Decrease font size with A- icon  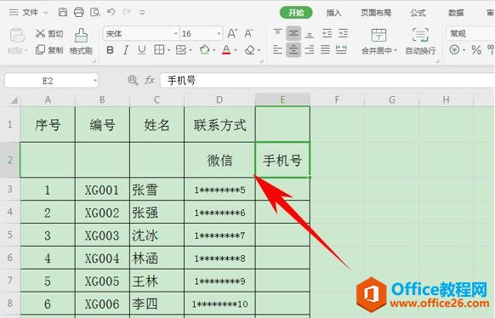(x=248, y=33)
